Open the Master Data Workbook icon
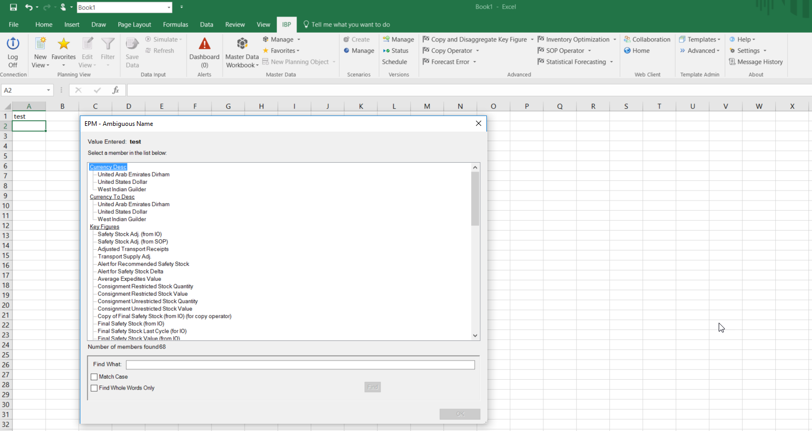This screenshot has width=812, height=431. click(x=242, y=44)
